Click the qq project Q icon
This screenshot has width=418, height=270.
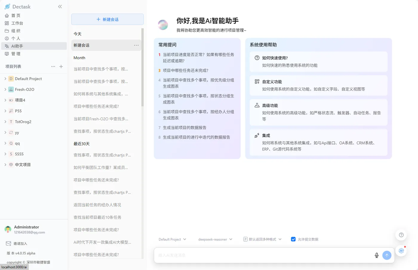[x=11, y=143]
